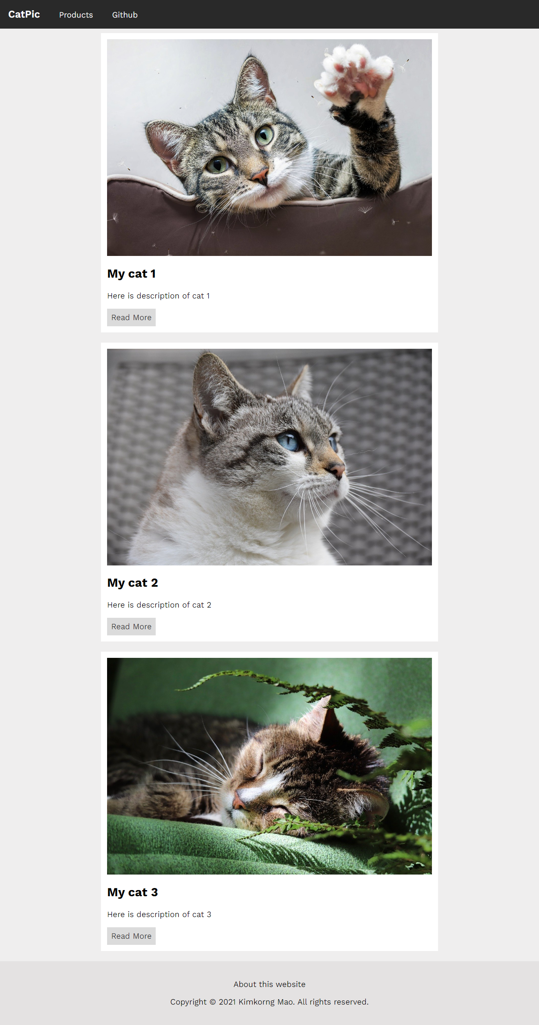This screenshot has width=539, height=1025.
Task: Click the white card area beside cat 2 Read More
Action: (x=294, y=627)
